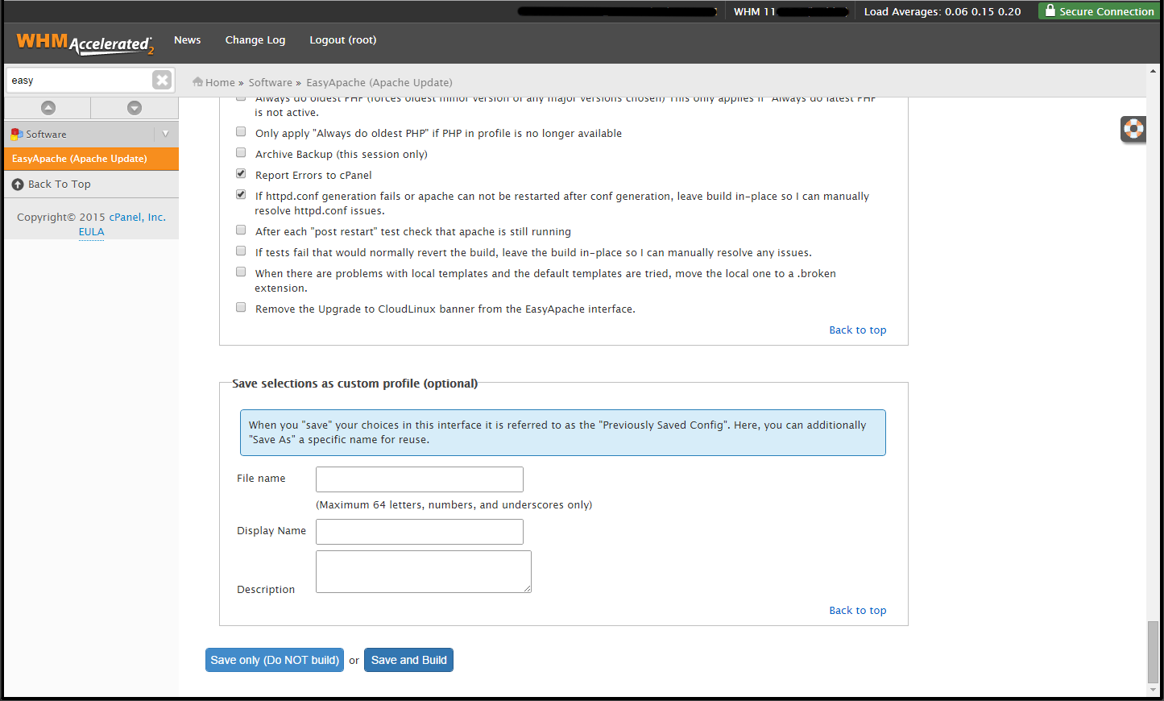Viewport: 1164px width, 701px height.
Task: Click Save only (Do NOT build) button
Action: 275,660
